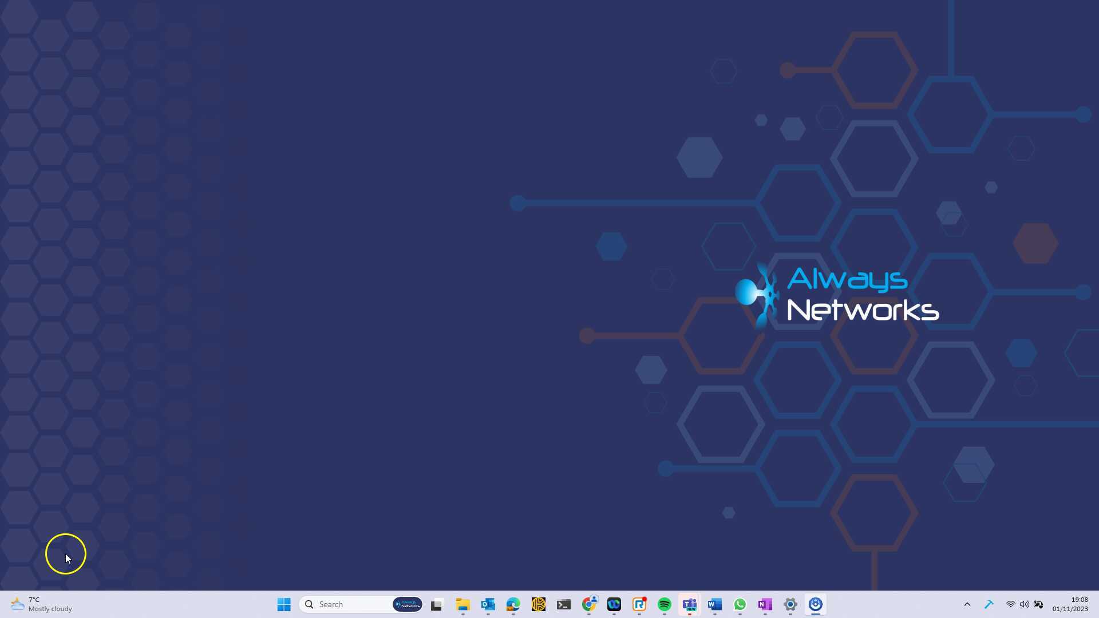Open OneNote from the taskbar
This screenshot has height=618, width=1099.
[765, 604]
